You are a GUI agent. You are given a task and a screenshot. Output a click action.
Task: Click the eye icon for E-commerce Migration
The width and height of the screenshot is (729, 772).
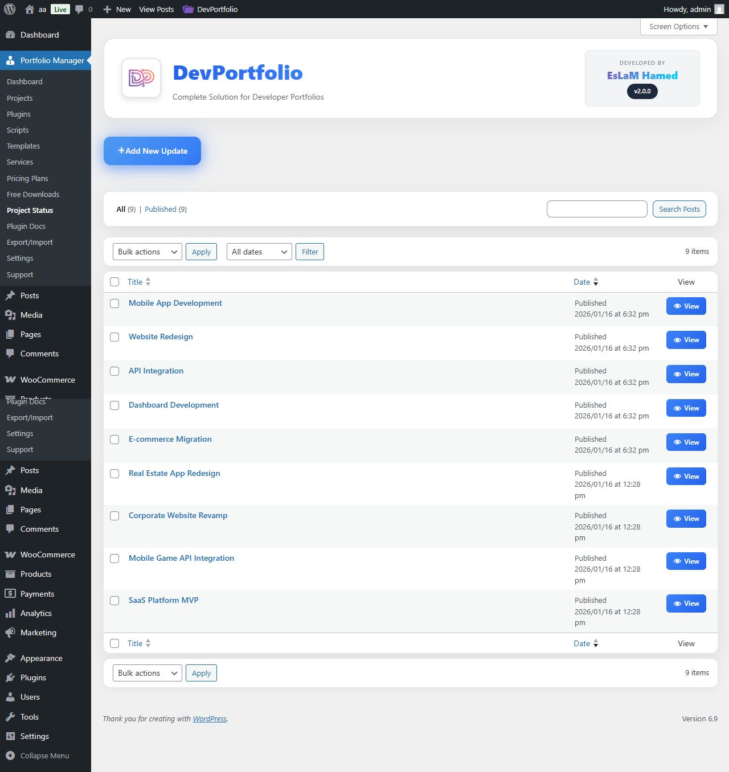[x=678, y=442]
